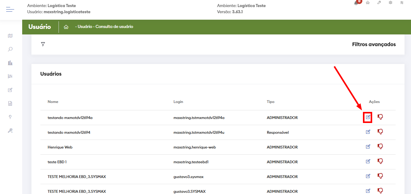The image size is (411, 194).
Task: Open the magnifier search icon in sidebar
Action: (10, 49)
